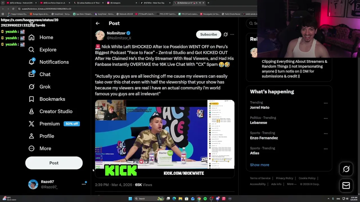Open options for Enzo Fernandez trend
Image resolution: width=360 pixels, height=202 pixels.
[326, 134]
